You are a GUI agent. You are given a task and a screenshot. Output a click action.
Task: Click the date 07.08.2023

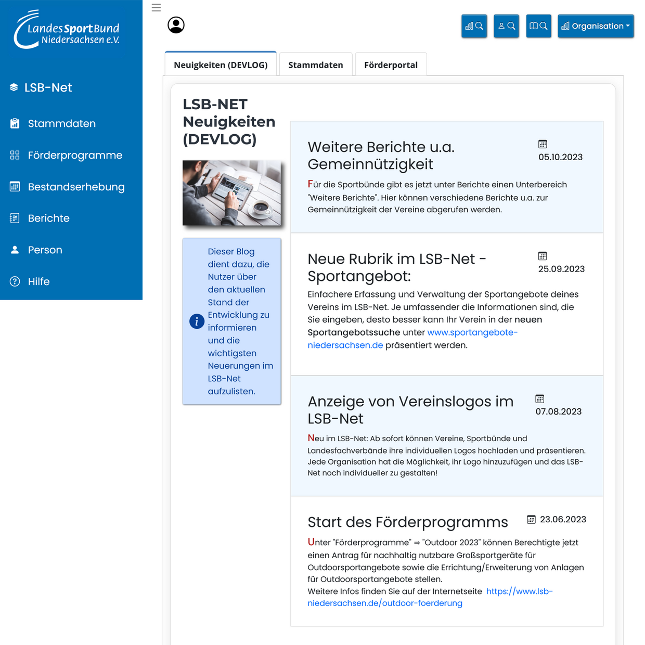point(559,411)
